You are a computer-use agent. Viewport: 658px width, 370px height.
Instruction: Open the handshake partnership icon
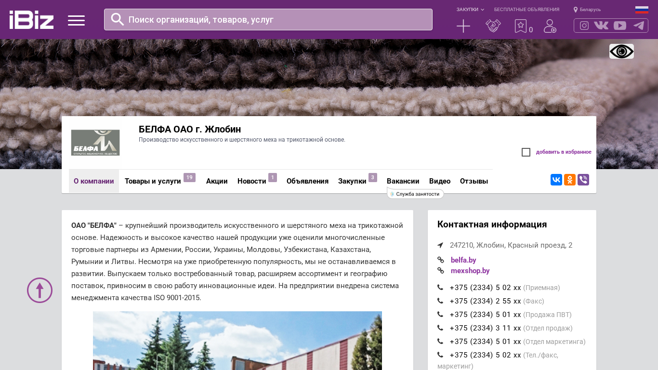(x=493, y=26)
